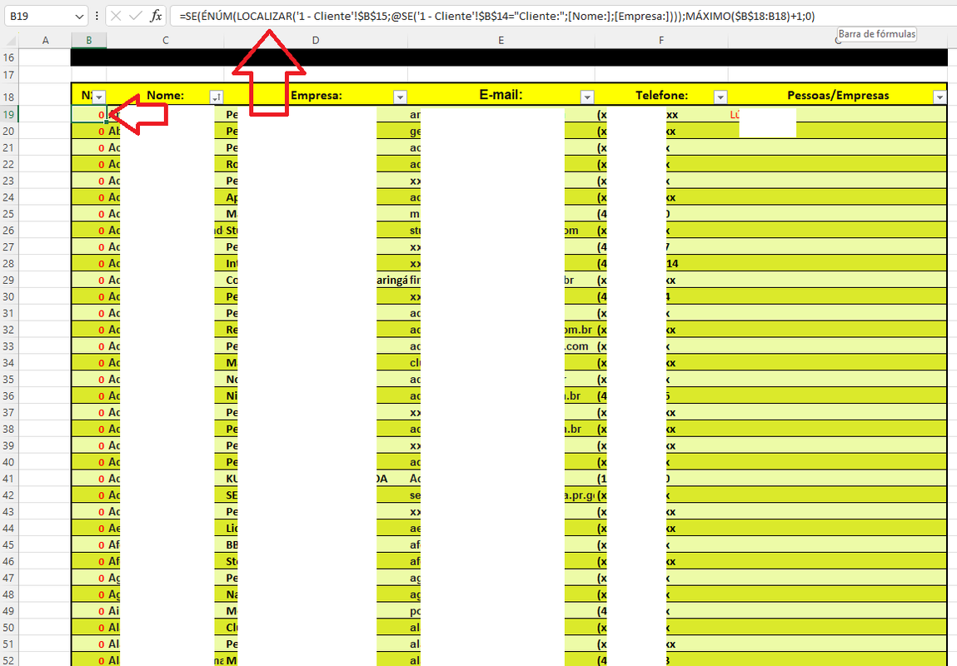Select row 41 header

click(x=9, y=478)
